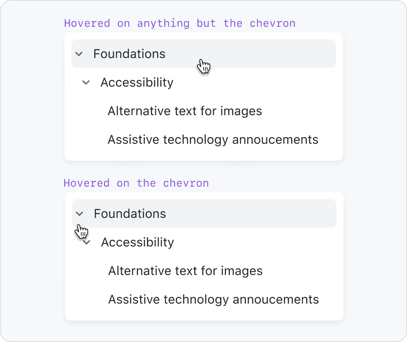Open lower tree's Assistive technology annoucements item
The image size is (407, 342).
click(x=213, y=300)
